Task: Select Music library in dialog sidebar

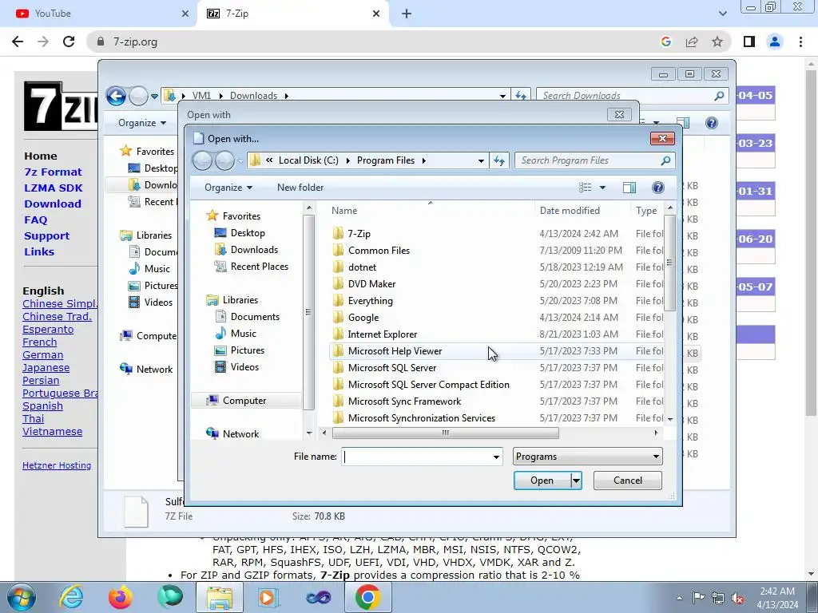Action: pos(243,333)
